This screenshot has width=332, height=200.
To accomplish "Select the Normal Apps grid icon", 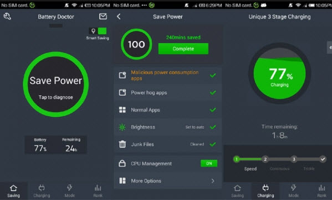I will (122, 110).
